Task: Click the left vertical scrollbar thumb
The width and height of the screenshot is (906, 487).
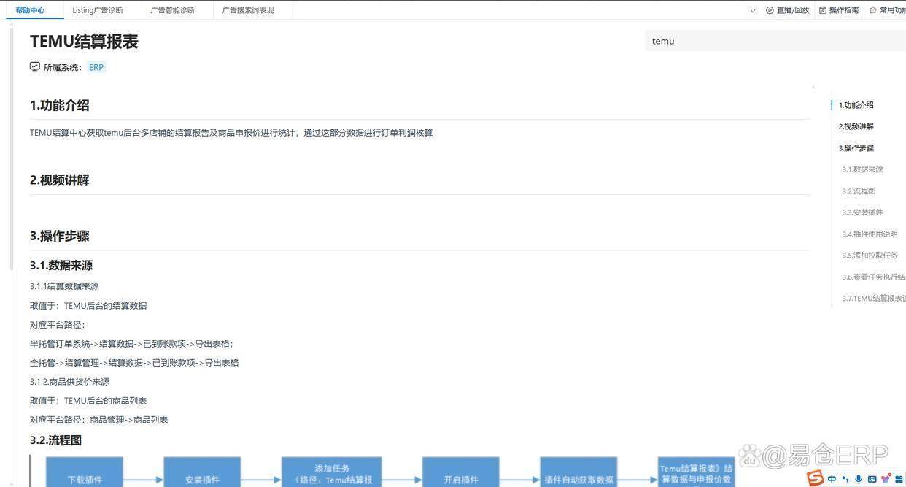Action: [x=11, y=150]
